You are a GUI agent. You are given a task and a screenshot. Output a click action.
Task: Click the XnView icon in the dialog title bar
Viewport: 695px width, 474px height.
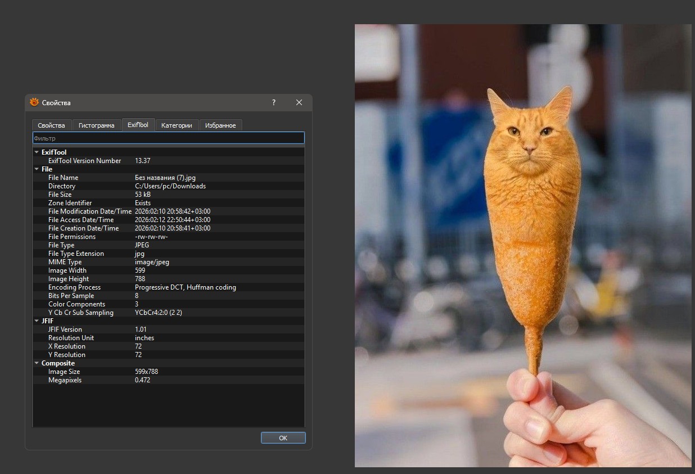click(x=34, y=102)
